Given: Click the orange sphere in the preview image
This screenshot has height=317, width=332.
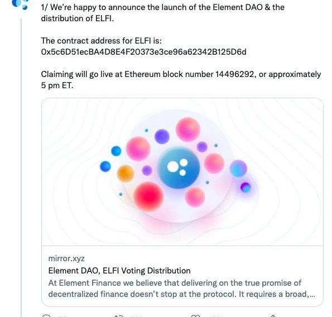Looking at the screenshot, I should (126, 174).
